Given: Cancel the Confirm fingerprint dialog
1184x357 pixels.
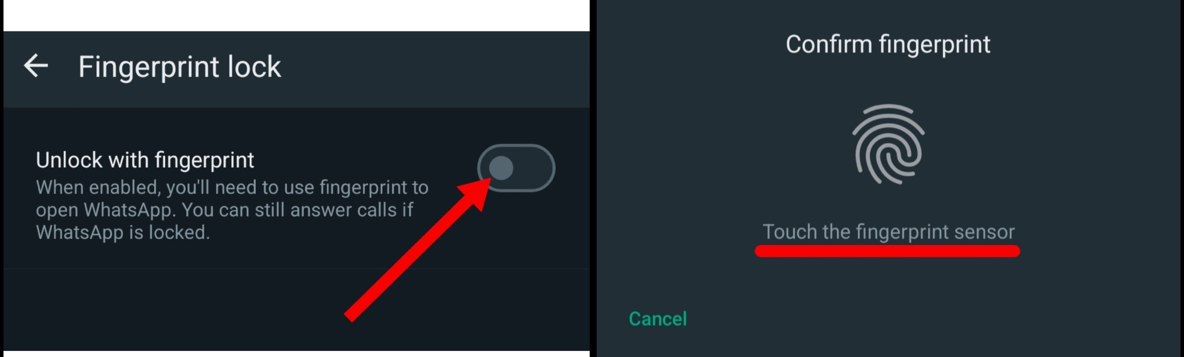Looking at the screenshot, I should pos(658,319).
